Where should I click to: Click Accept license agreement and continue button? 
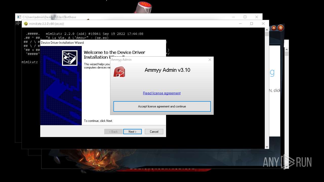point(162,106)
